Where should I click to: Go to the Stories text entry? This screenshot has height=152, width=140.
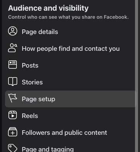(32, 82)
